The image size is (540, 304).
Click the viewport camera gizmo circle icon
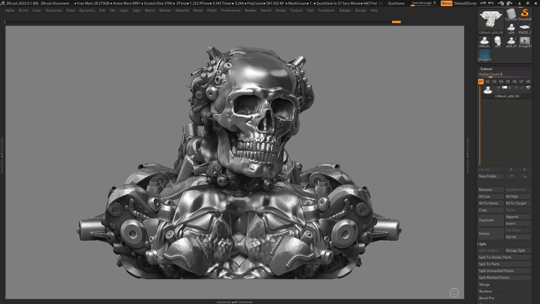pyautogui.click(x=454, y=293)
